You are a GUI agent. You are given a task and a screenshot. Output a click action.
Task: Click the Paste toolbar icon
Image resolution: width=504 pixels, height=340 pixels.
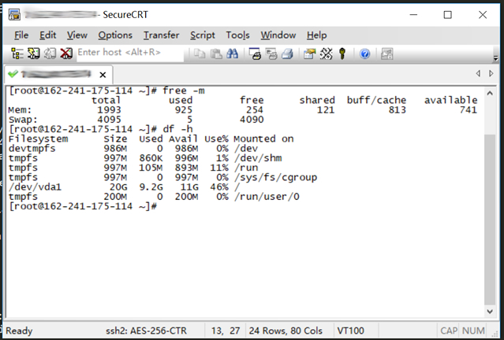point(216,54)
